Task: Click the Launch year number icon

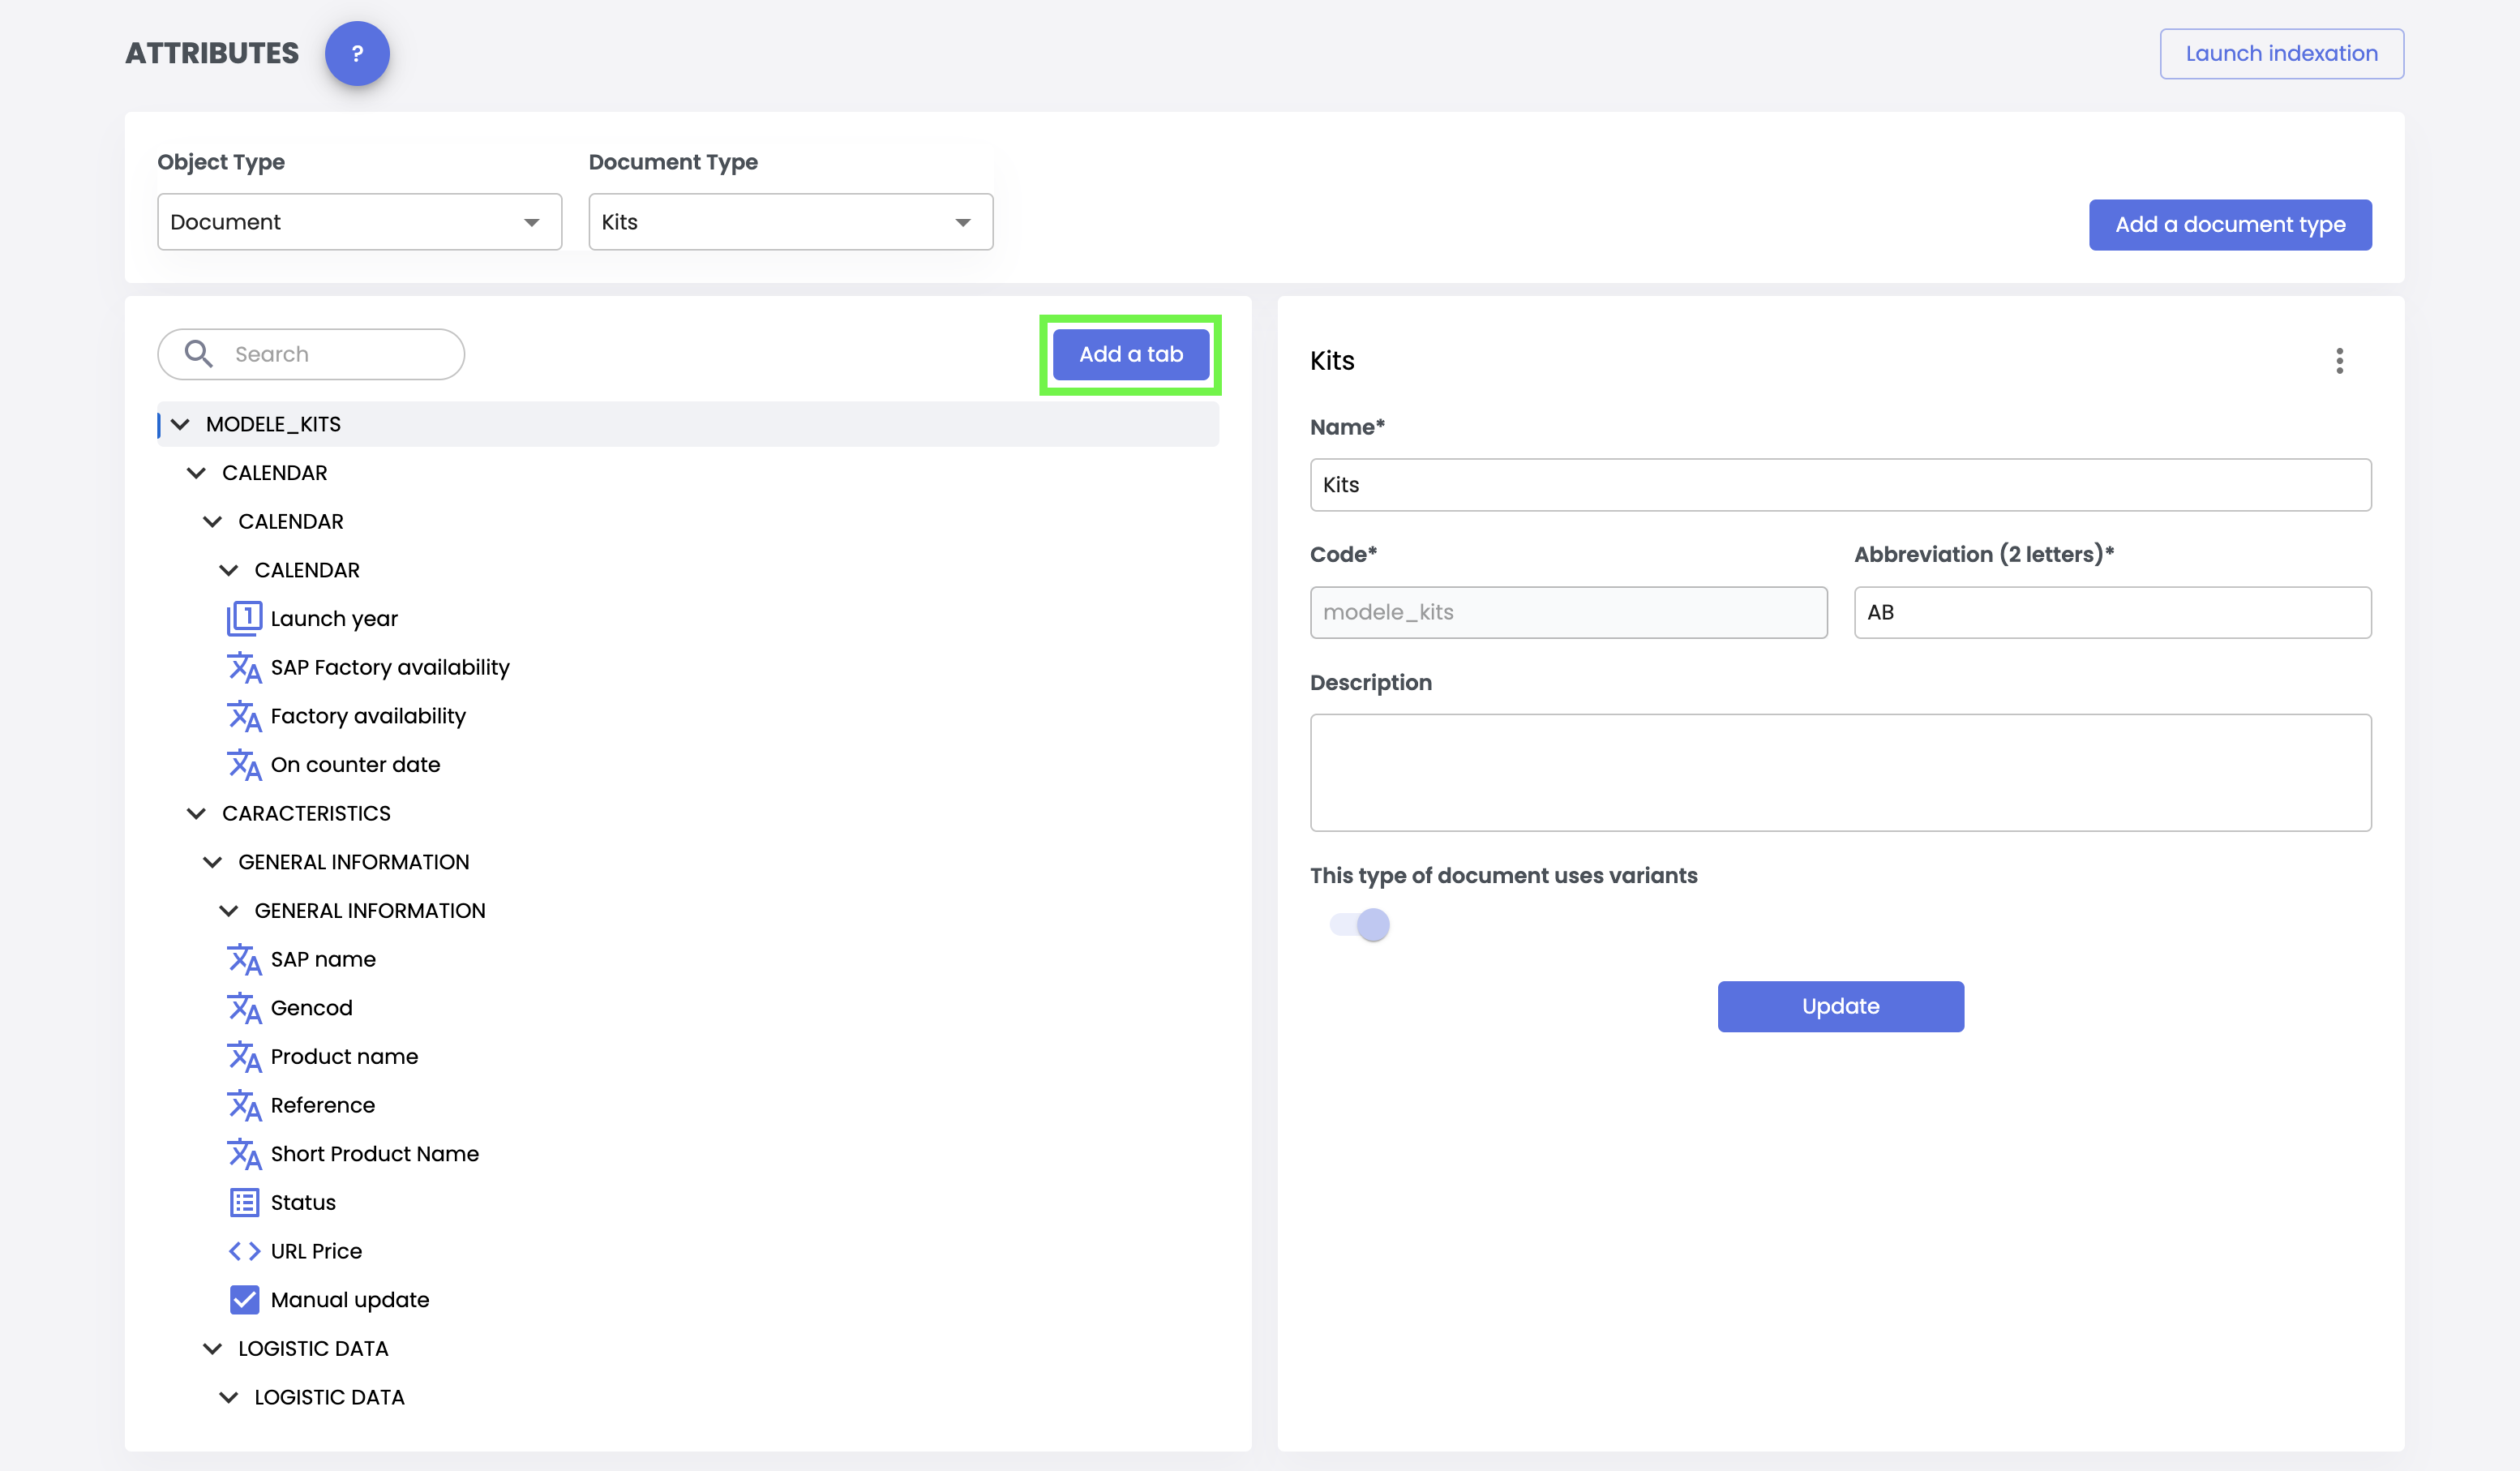Action: tap(244, 619)
